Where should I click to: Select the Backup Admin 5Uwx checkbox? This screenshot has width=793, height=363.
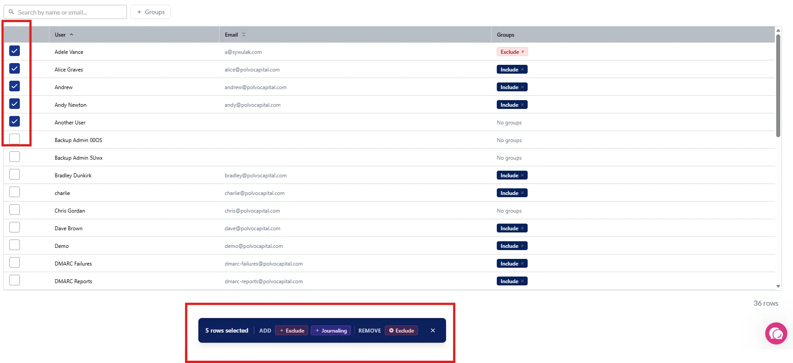(15, 157)
